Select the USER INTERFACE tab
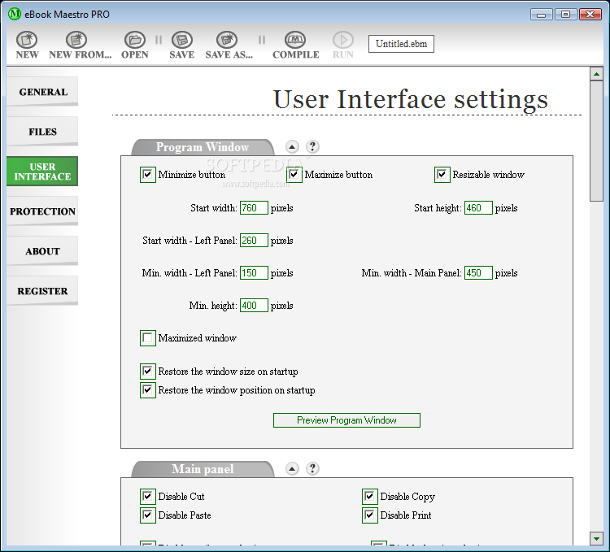610x552 pixels. pyautogui.click(x=42, y=172)
